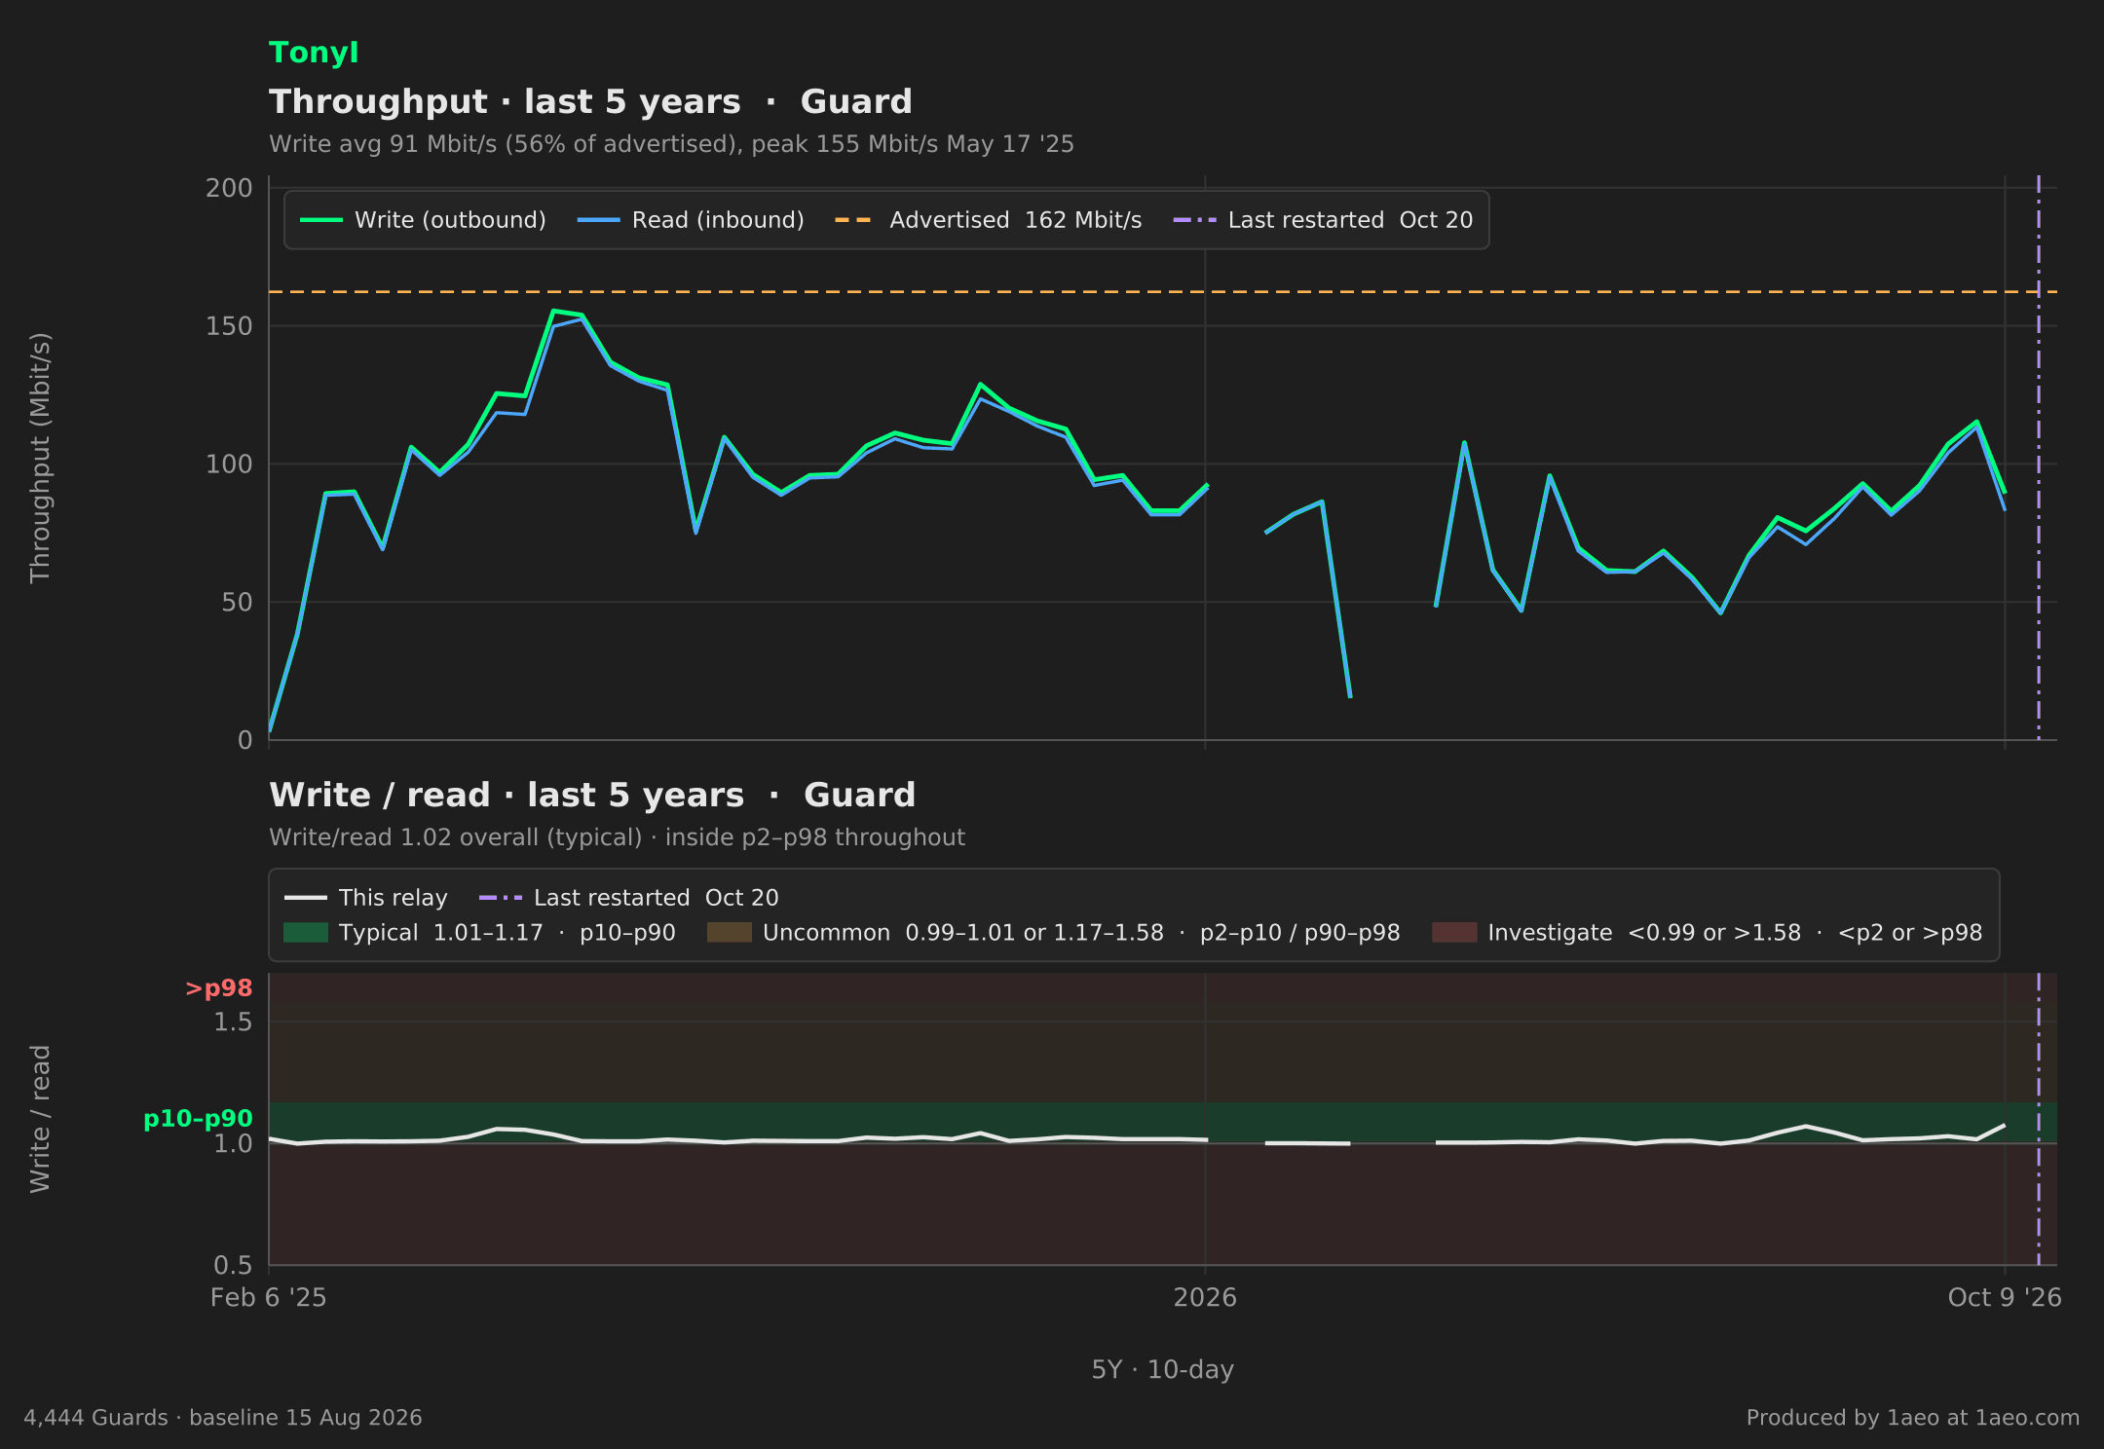Click the Feb 6 '25 x-axis label
Image resolution: width=2104 pixels, height=1449 pixels.
pyautogui.click(x=269, y=1297)
